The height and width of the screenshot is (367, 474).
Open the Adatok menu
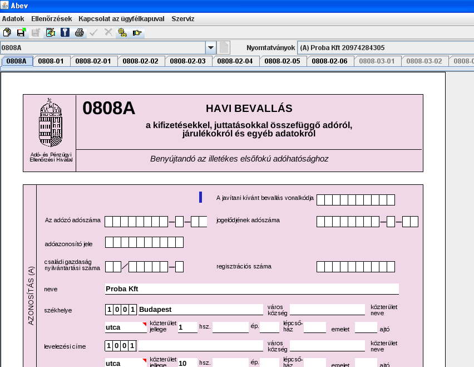coord(13,19)
